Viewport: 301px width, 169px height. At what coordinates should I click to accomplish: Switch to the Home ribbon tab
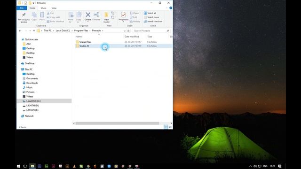pyautogui.click(x=32, y=8)
